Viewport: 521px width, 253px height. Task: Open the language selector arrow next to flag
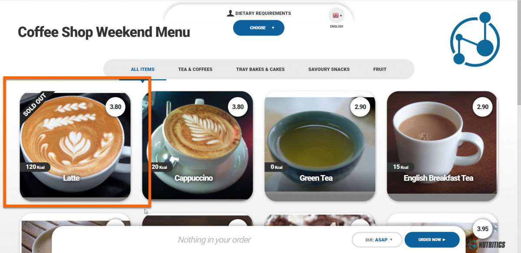[341, 16]
